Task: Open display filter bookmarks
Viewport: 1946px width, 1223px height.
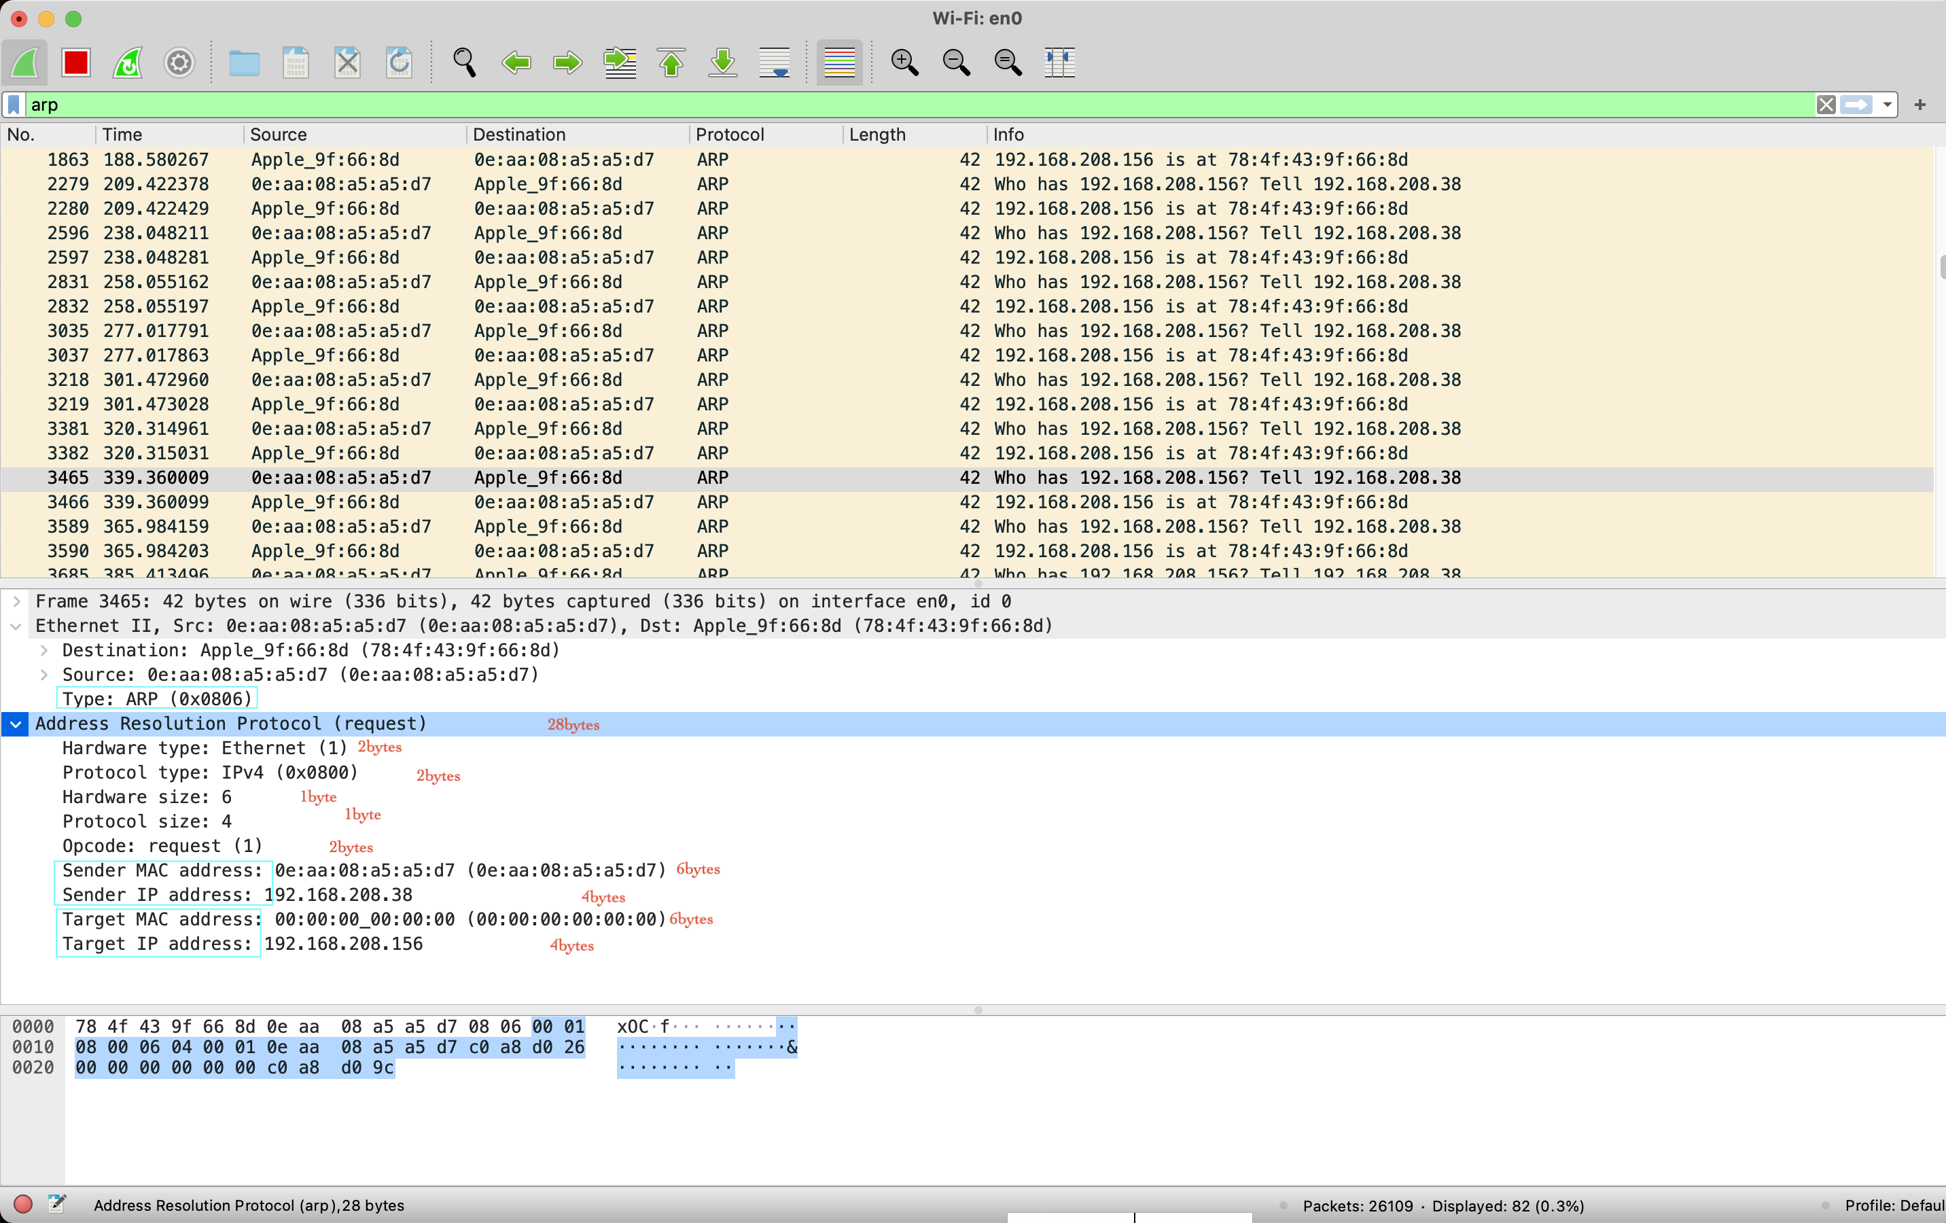Action: pos(14,104)
